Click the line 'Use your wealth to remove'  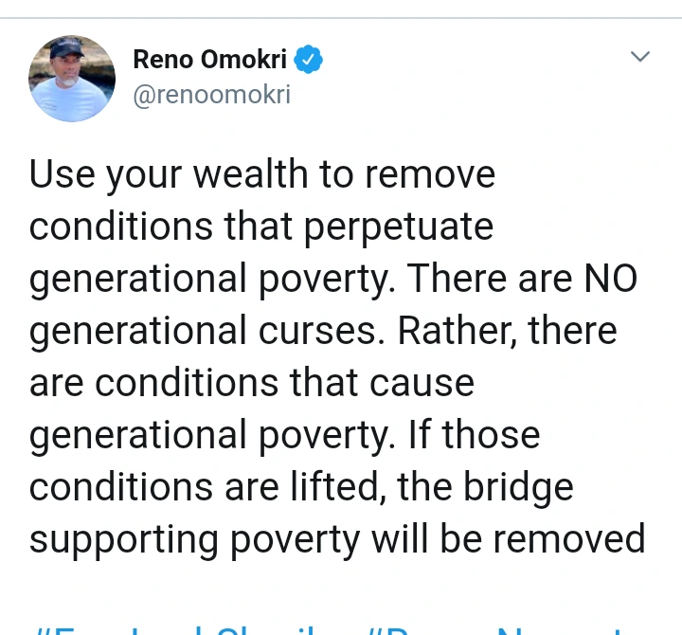262,175
